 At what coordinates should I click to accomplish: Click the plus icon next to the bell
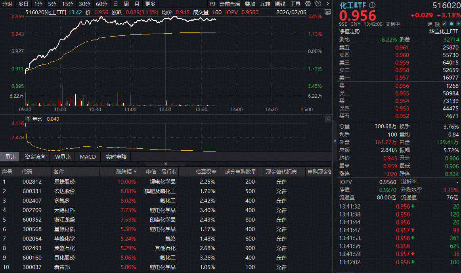click(x=459, y=24)
